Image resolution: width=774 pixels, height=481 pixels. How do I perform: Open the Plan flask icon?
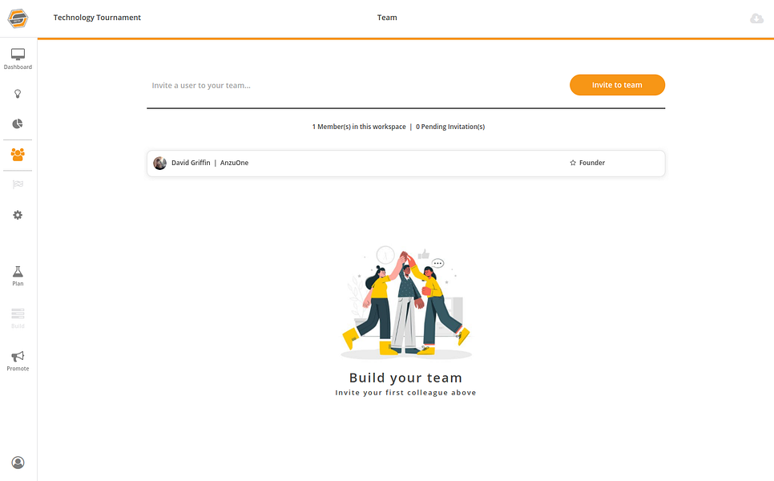coord(18,276)
